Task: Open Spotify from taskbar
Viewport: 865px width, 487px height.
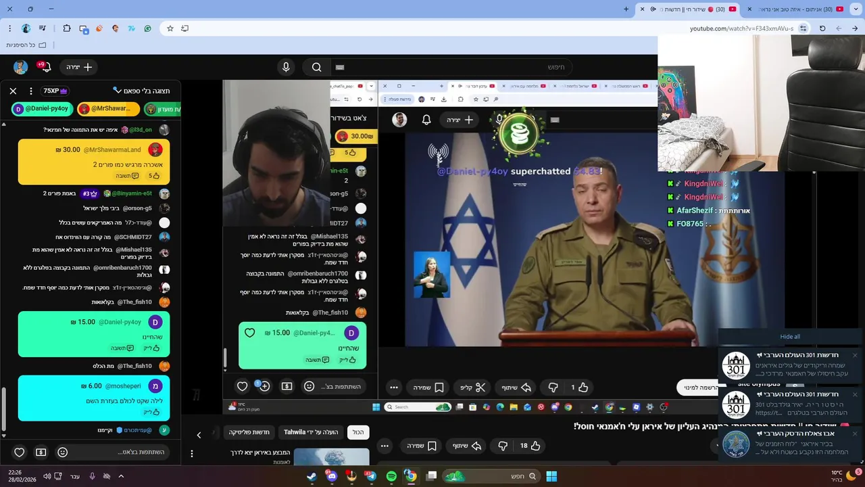Action: click(x=391, y=476)
